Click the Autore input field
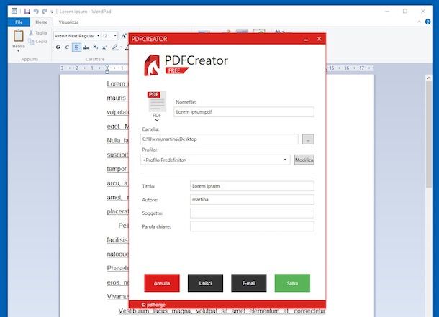The image size is (439, 317). click(x=252, y=199)
